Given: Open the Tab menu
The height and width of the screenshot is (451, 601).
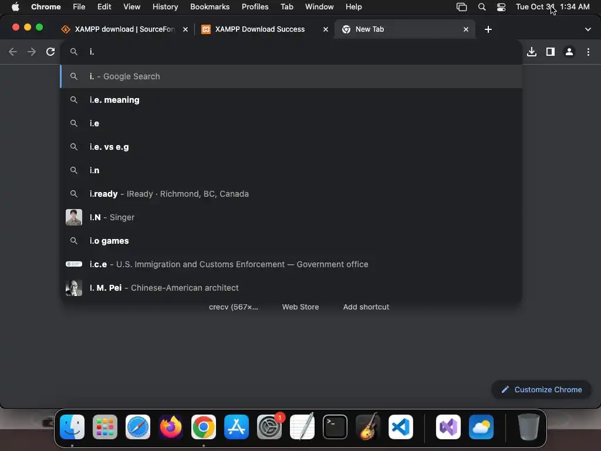Looking at the screenshot, I should (286, 7).
